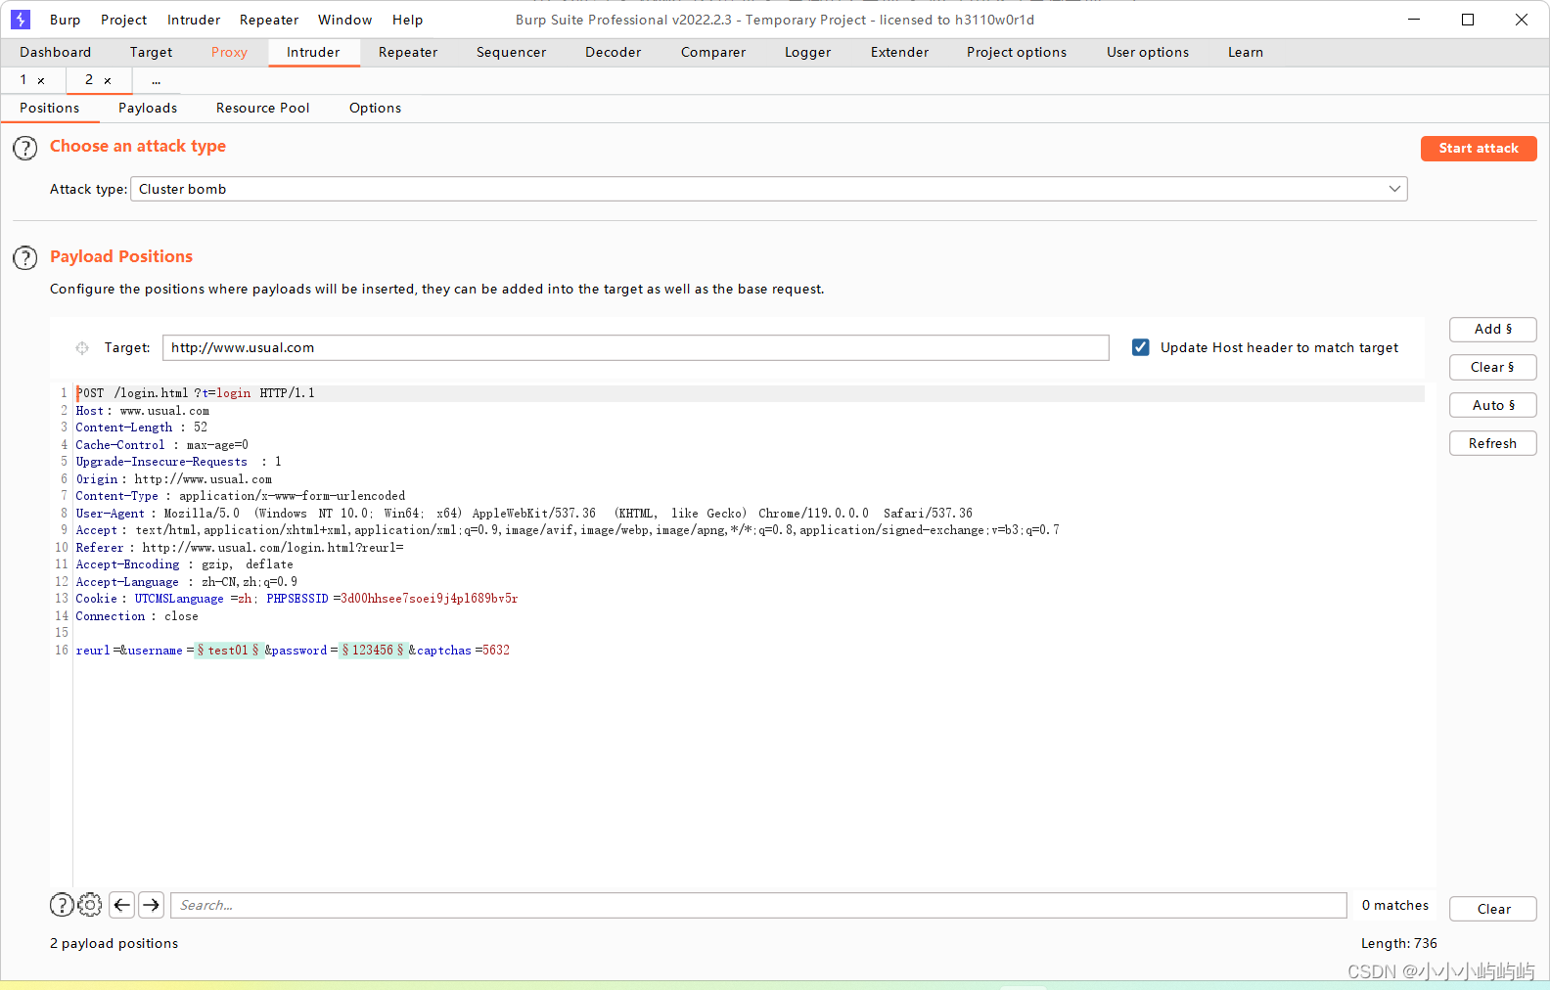Toggle Update Host header to match target
1550x990 pixels.
(x=1140, y=347)
